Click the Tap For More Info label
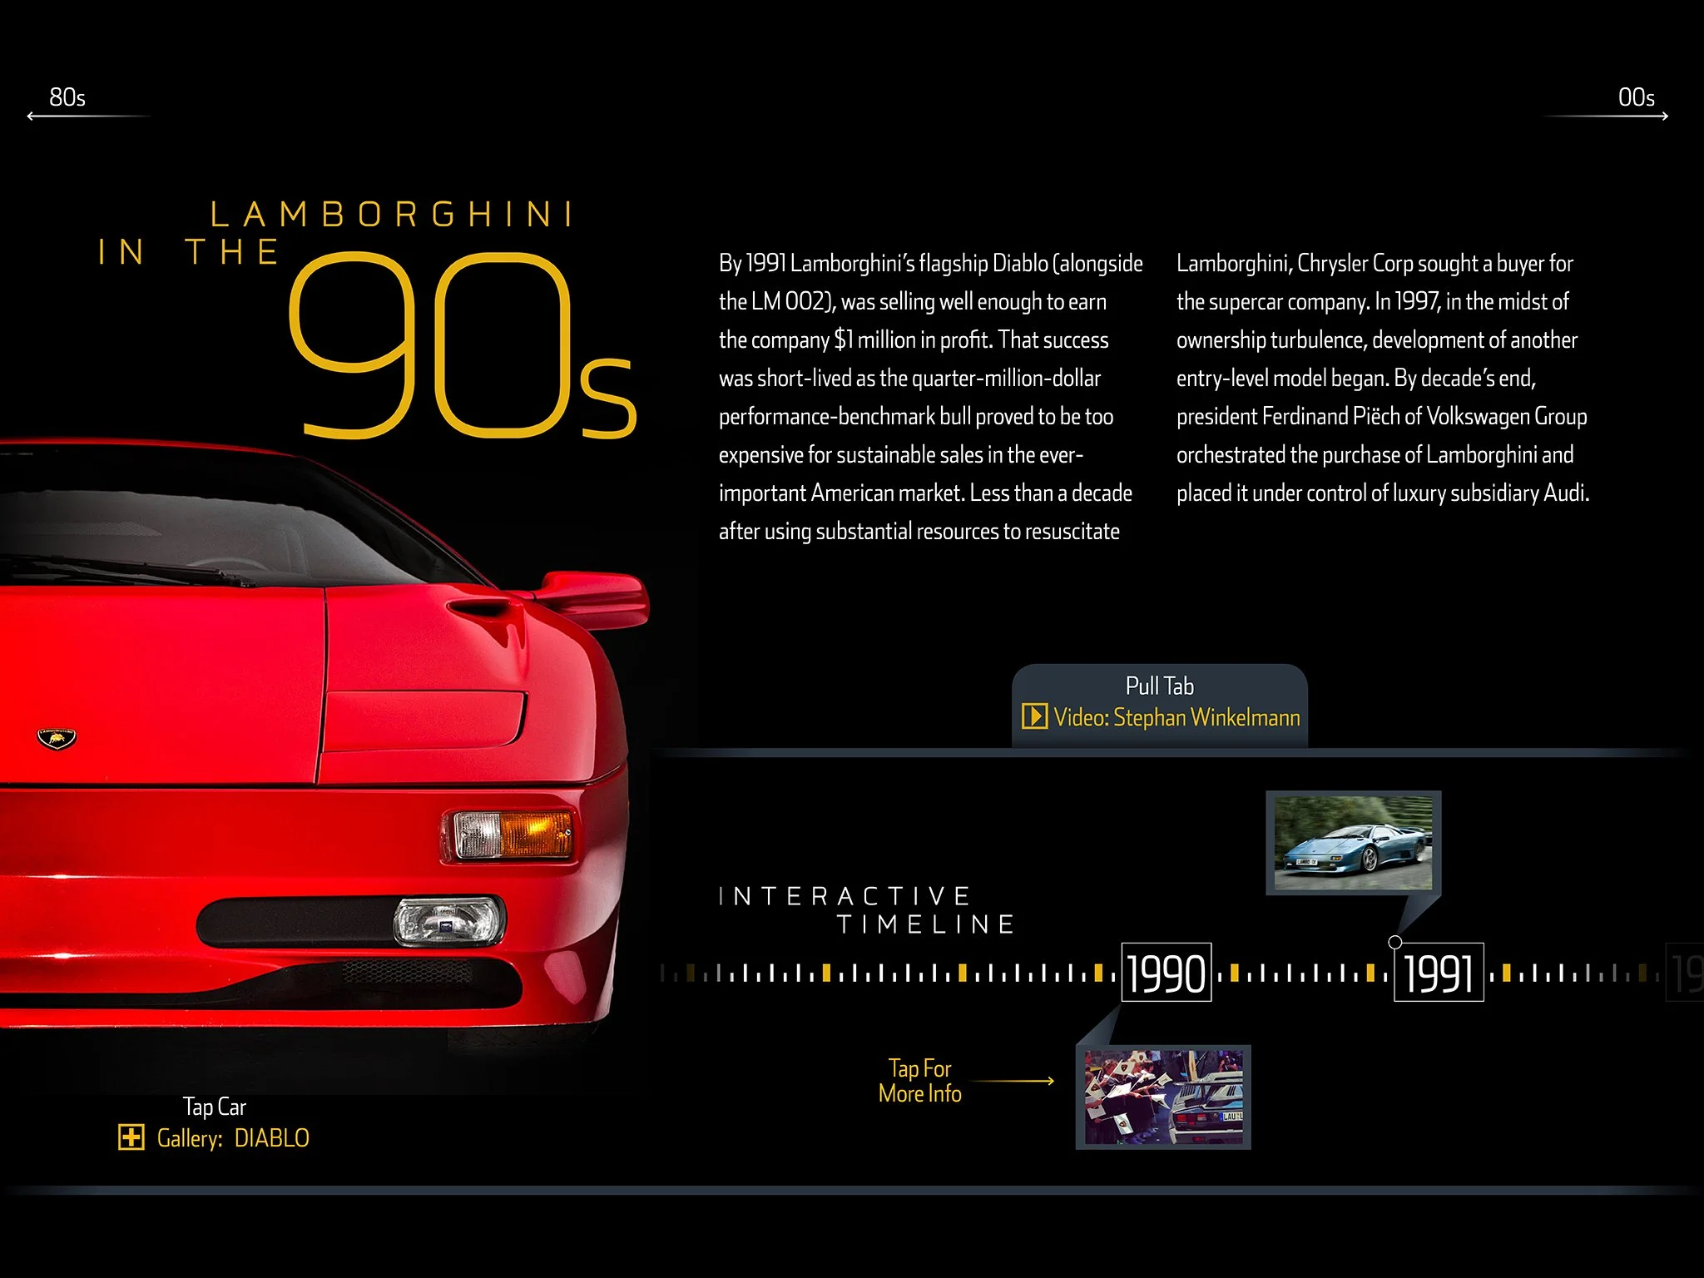1704x1278 pixels. pyautogui.click(x=919, y=1082)
